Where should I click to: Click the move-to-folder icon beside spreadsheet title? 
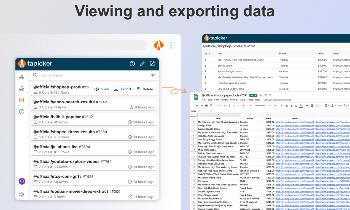[266, 95]
